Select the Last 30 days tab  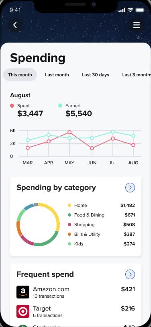(x=96, y=75)
